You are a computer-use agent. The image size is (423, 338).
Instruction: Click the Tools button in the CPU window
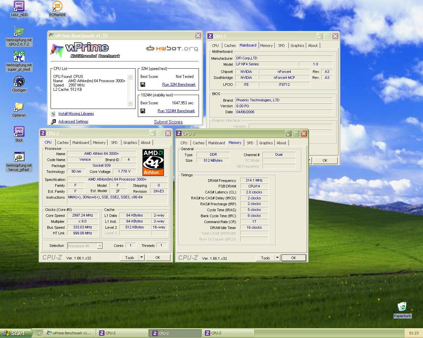130,257
